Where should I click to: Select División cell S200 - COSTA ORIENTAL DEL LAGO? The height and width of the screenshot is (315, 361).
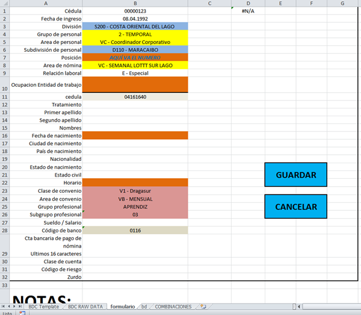point(135,27)
